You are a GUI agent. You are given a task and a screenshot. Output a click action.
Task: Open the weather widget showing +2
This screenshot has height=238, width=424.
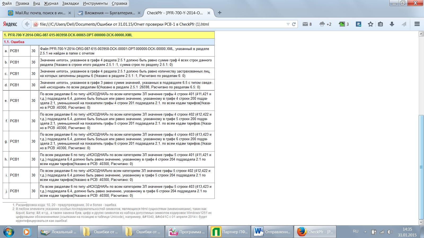[322, 24]
